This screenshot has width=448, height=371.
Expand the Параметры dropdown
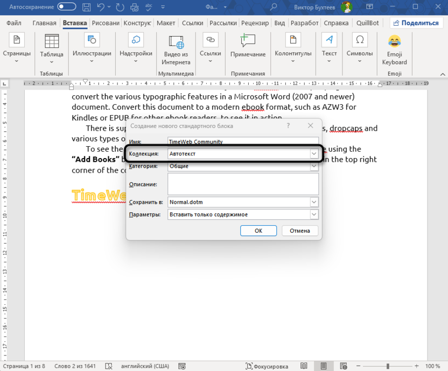point(314,215)
